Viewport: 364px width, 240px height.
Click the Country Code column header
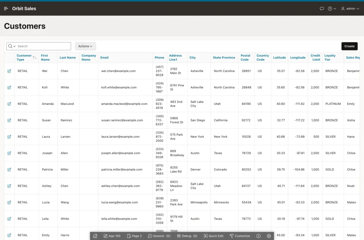click(263, 58)
